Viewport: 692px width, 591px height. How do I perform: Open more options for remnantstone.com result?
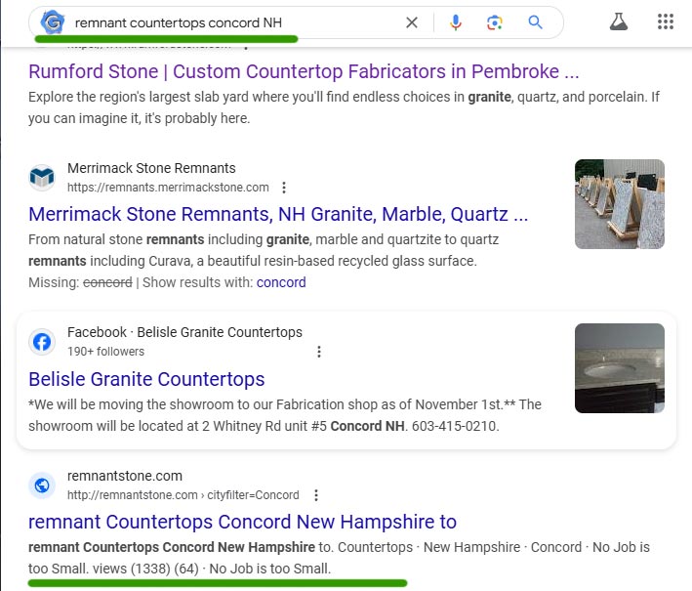coord(316,495)
